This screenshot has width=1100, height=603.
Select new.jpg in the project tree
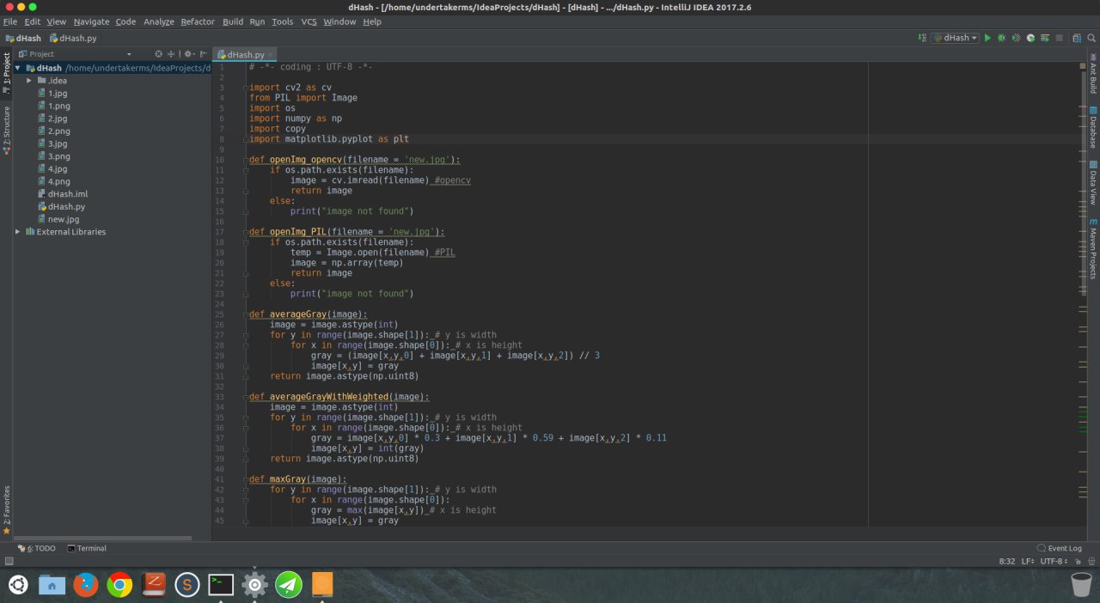click(x=63, y=219)
